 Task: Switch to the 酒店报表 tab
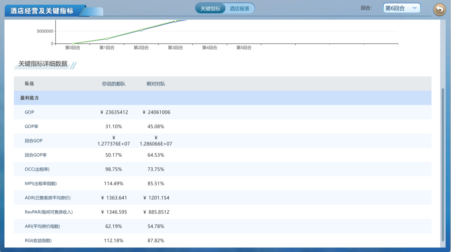pos(240,9)
